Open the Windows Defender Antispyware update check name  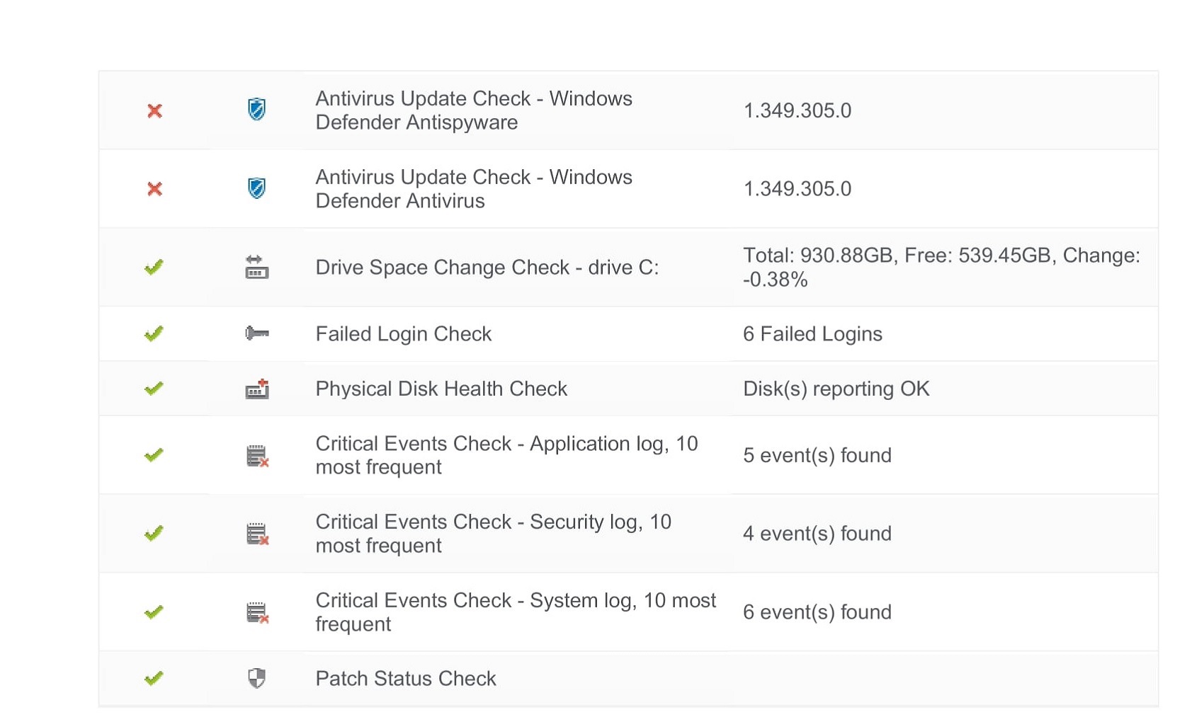[473, 110]
